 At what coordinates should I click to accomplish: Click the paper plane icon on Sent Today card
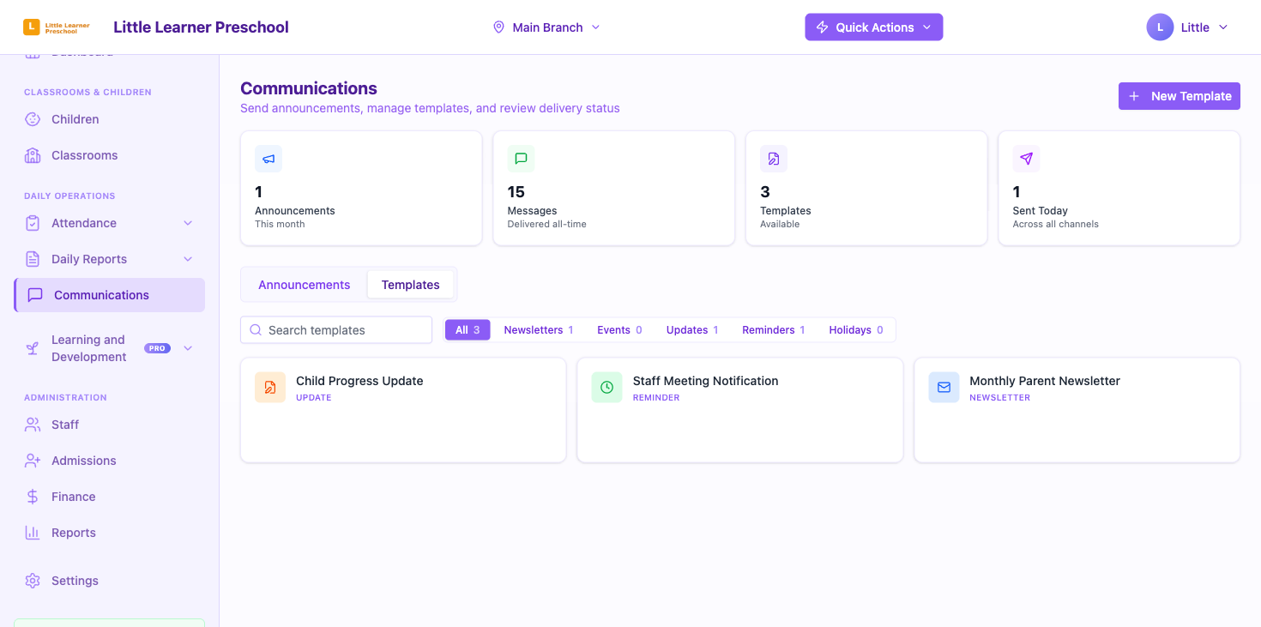[x=1026, y=159]
